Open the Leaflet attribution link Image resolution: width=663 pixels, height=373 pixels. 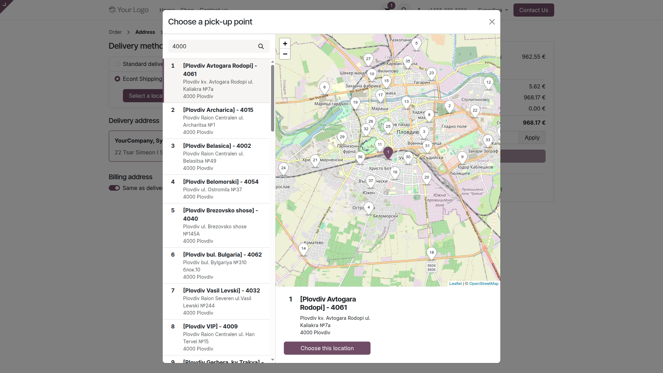455,284
